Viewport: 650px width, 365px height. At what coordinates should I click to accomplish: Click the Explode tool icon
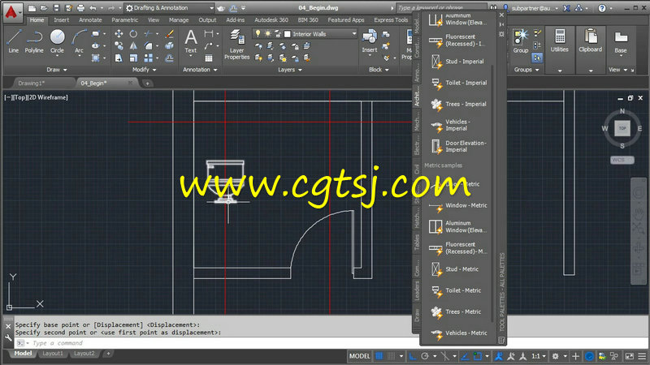(x=169, y=46)
